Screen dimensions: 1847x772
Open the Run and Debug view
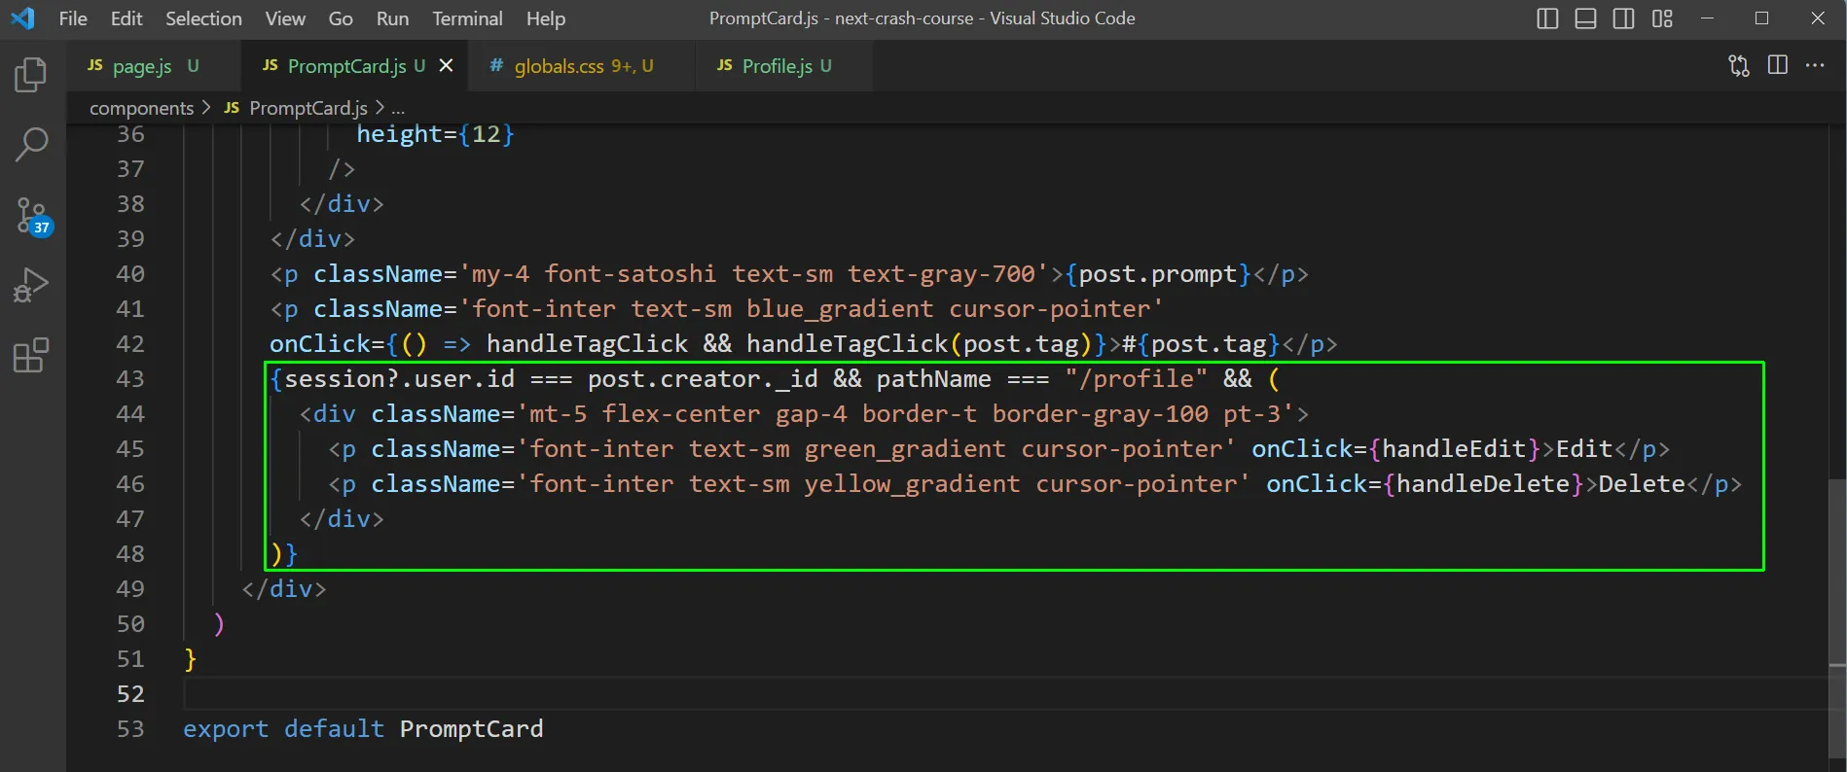tap(31, 285)
